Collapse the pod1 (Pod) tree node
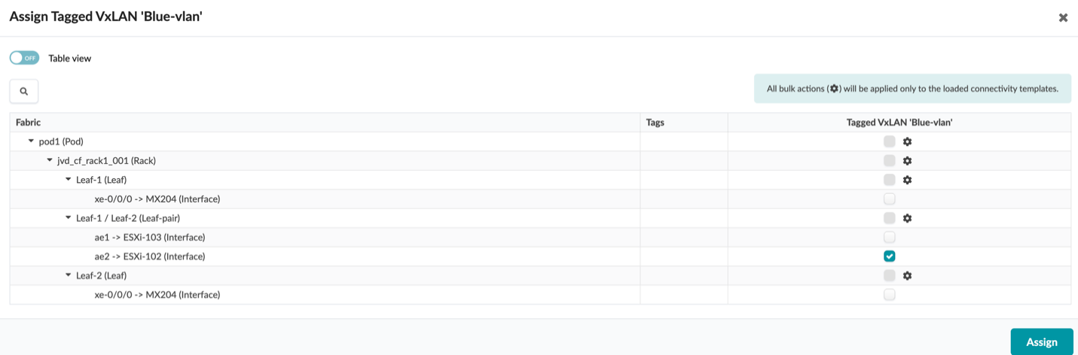Viewport: 1078px width, 355px height. 31,141
